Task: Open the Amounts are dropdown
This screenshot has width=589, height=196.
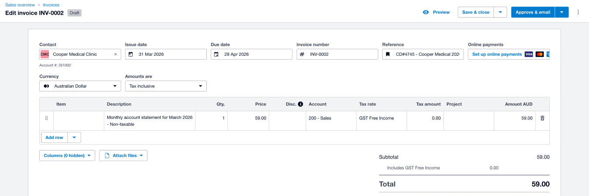Action: [x=166, y=86]
